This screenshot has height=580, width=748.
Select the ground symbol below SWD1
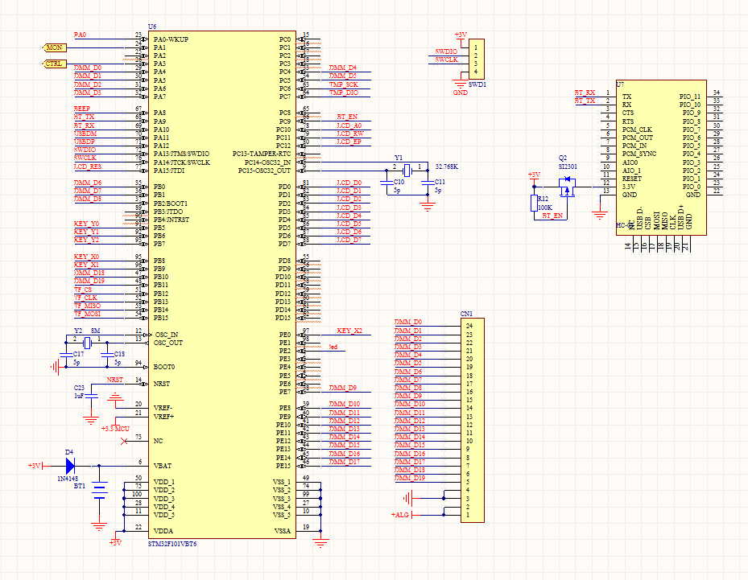[x=461, y=83]
